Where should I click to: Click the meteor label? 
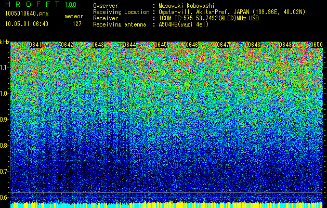point(74,16)
